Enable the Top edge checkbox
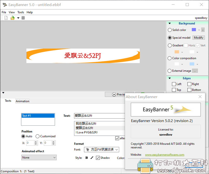209x174 pixels. tap(174, 90)
